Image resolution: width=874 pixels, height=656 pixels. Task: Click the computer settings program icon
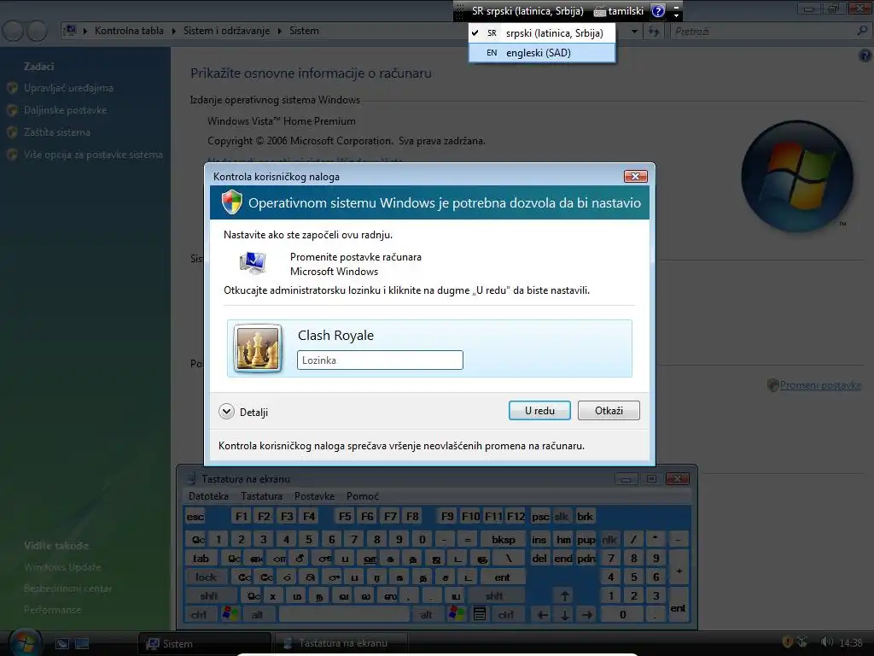[253, 263]
